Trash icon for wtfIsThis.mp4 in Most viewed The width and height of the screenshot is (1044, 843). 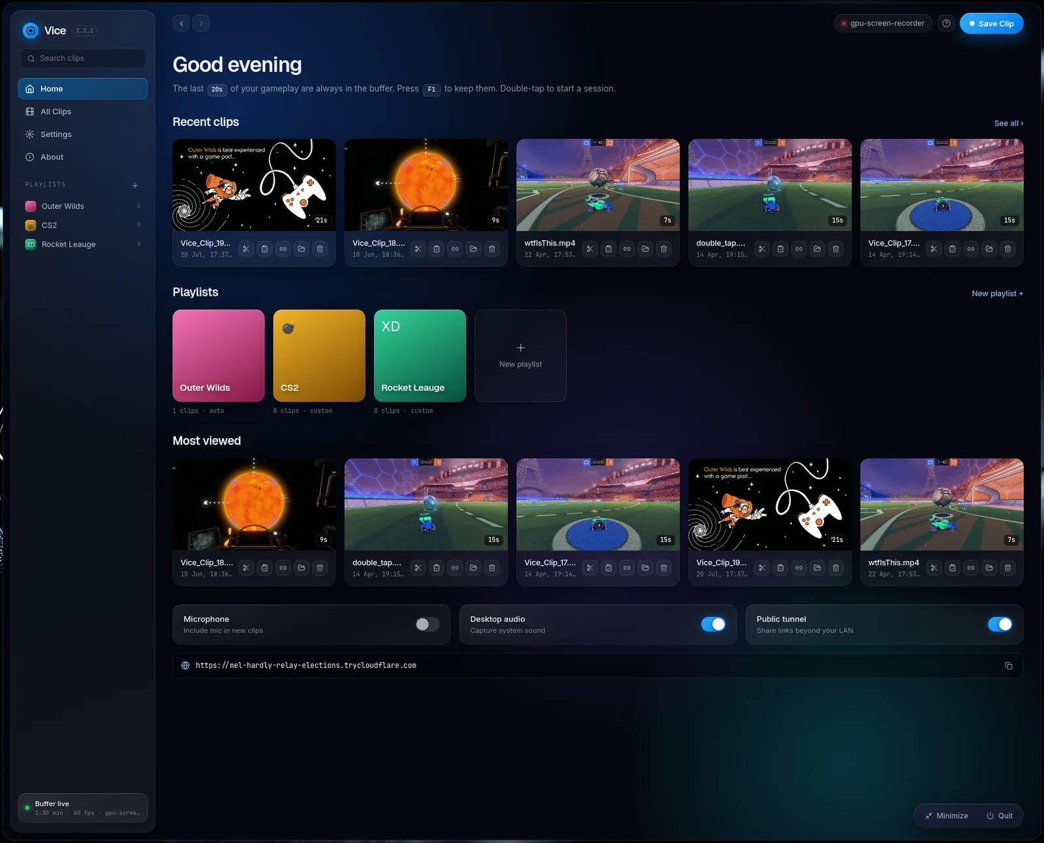coord(1007,568)
